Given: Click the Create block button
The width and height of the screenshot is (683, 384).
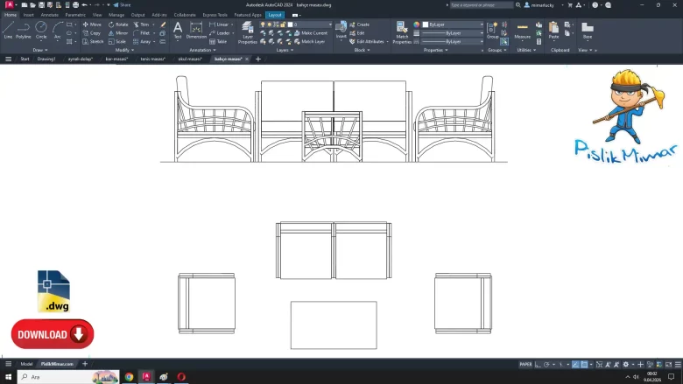Looking at the screenshot, I should [x=359, y=24].
